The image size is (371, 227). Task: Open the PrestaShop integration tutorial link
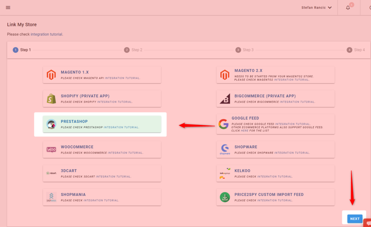(121, 128)
